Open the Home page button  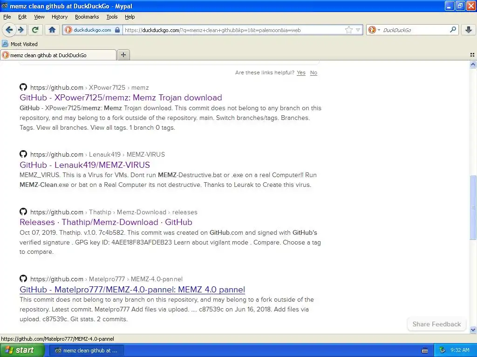(x=52, y=30)
